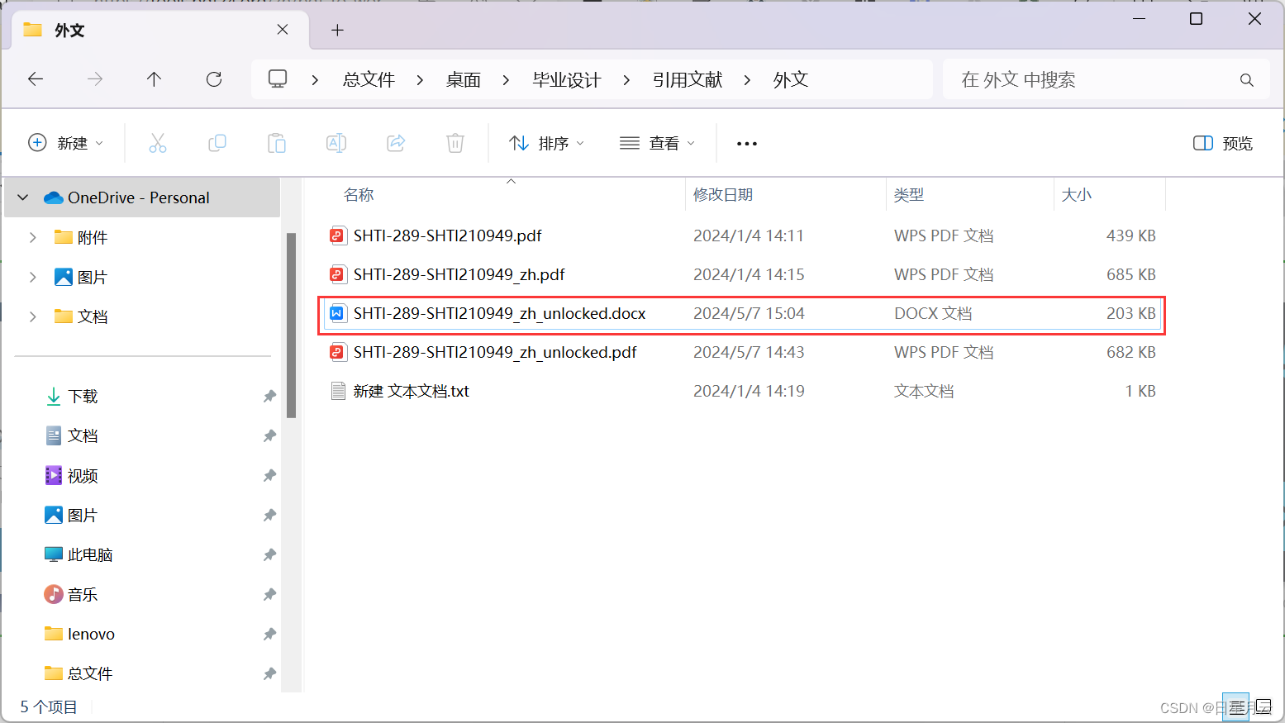This screenshot has width=1285, height=723.
Task: Add a new tab with plus button
Action: 337,31
